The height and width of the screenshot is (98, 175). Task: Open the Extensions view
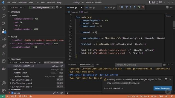pyautogui.click(x=4, y=46)
